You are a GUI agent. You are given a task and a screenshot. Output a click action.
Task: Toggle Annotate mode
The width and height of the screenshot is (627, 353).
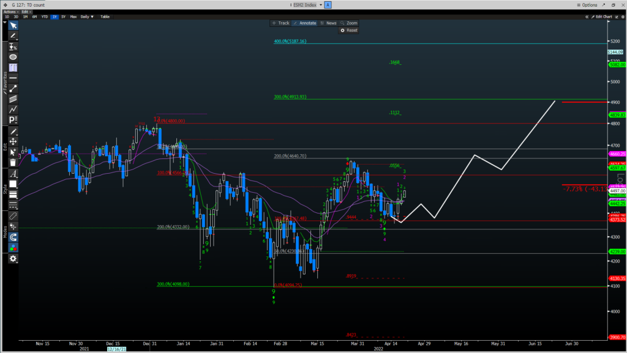[x=305, y=23]
